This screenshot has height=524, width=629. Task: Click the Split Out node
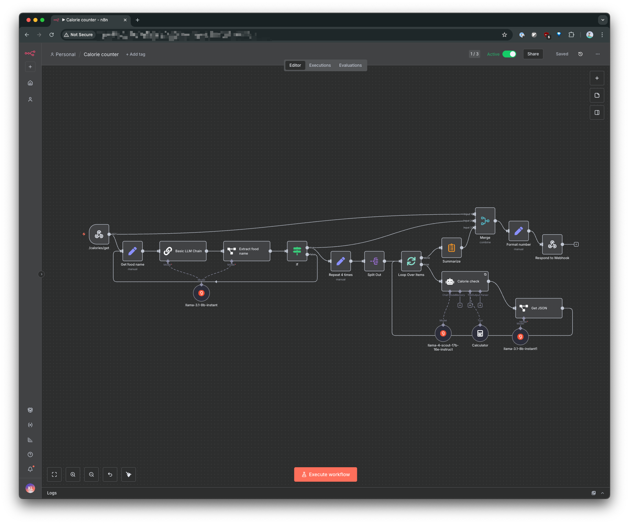click(374, 261)
